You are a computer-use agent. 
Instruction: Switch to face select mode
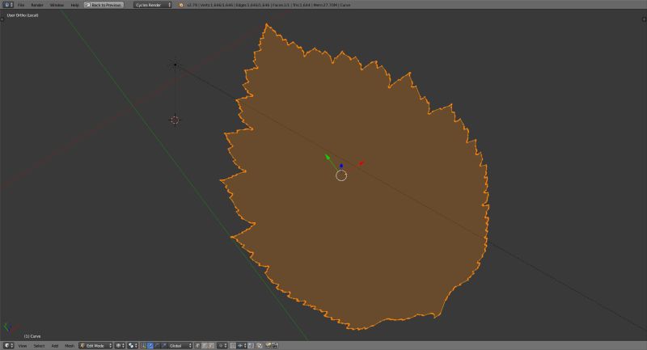click(211, 345)
